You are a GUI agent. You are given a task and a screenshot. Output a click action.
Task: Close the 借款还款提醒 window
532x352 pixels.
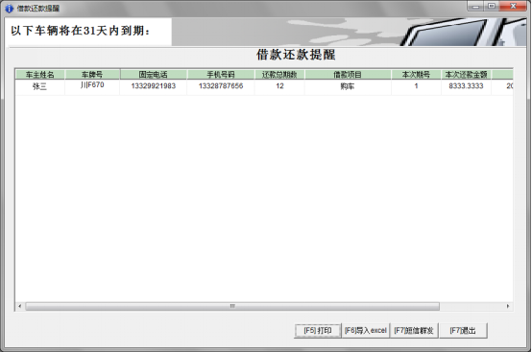pyautogui.click(x=514, y=6)
